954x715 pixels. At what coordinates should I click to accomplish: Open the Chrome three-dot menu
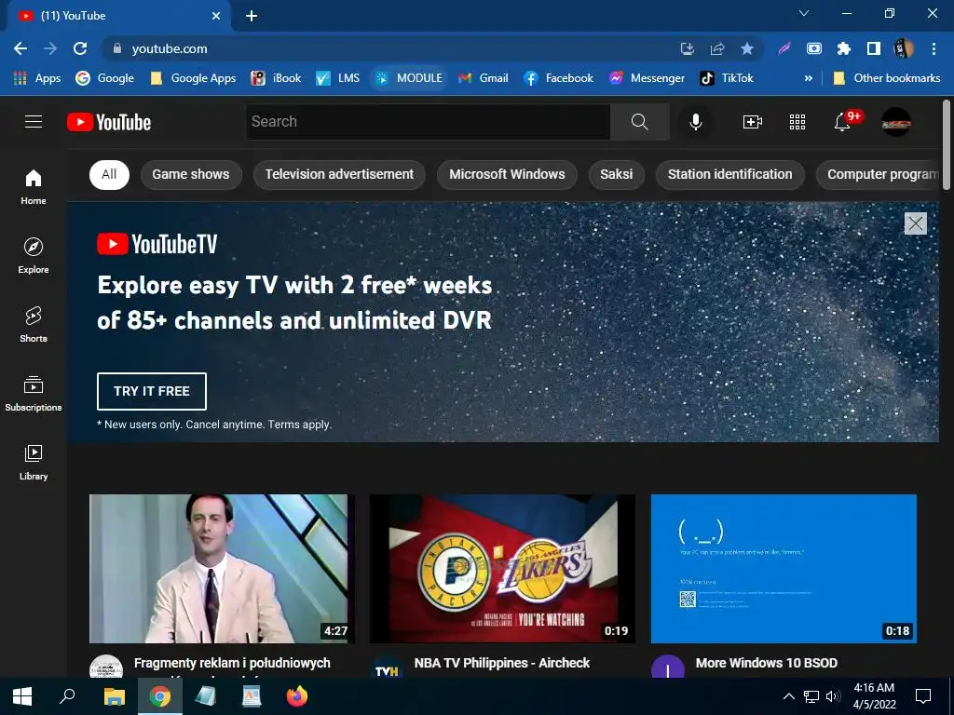tap(934, 48)
